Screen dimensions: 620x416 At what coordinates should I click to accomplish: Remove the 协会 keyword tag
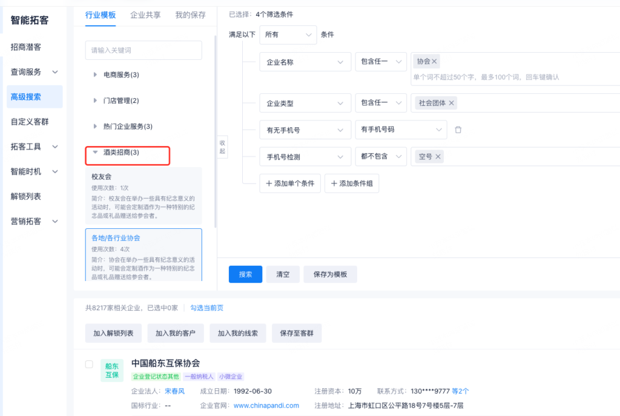[435, 61]
